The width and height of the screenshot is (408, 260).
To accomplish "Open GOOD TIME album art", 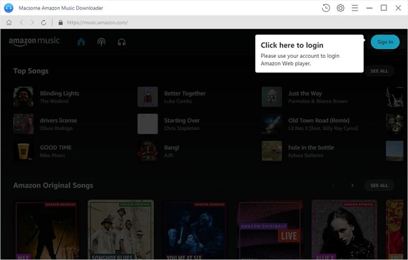I will point(24,151).
